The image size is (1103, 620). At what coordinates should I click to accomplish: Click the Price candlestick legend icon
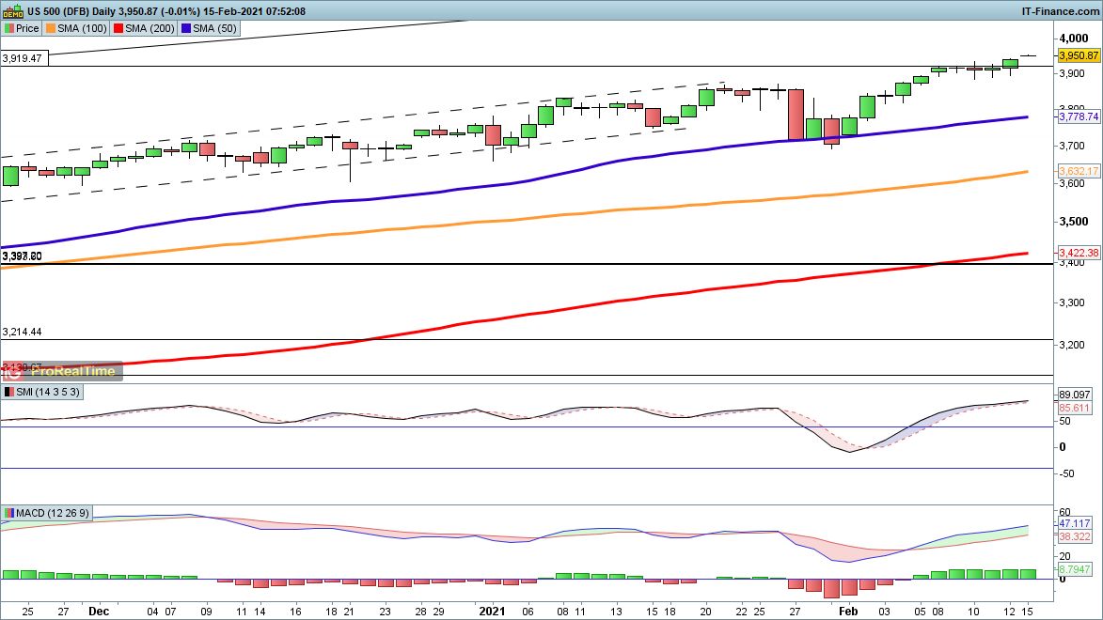point(8,28)
